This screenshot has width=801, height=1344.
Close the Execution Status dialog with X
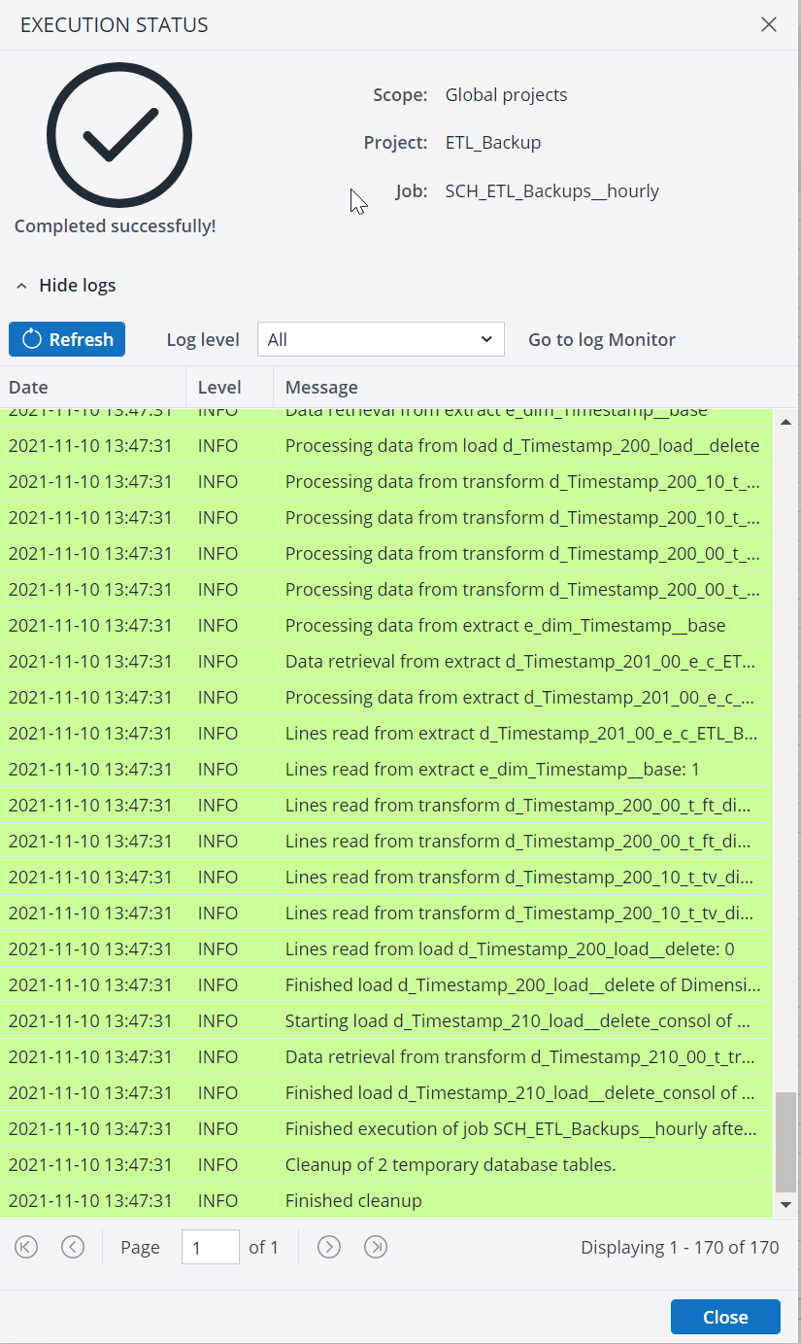click(769, 24)
